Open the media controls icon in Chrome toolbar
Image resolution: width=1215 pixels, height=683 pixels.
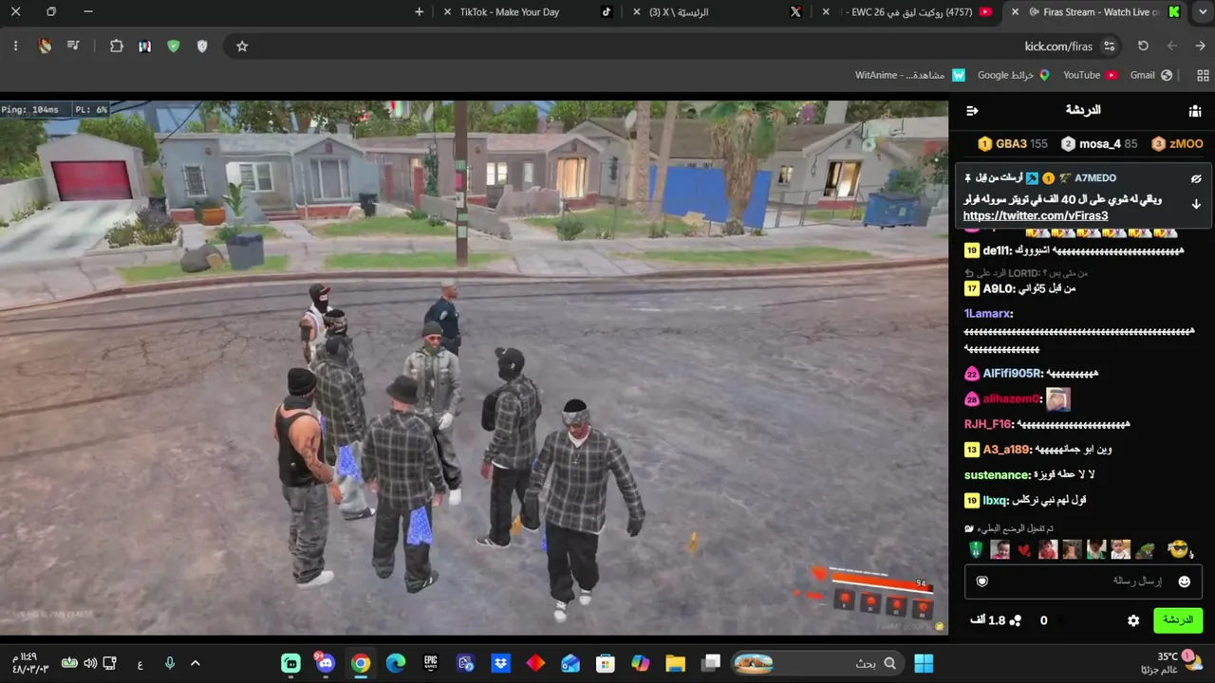coord(73,46)
